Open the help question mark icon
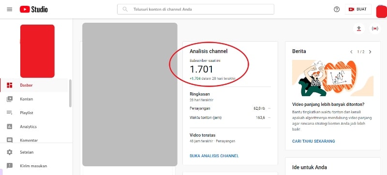The width and height of the screenshot is (387, 175). click(x=337, y=9)
